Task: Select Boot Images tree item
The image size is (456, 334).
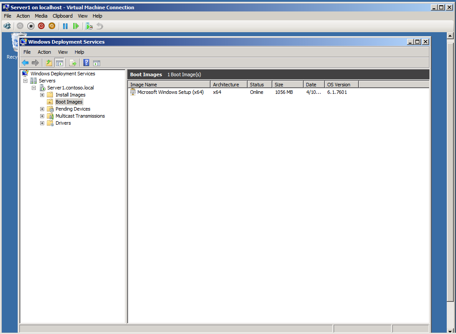Action: [x=69, y=102]
